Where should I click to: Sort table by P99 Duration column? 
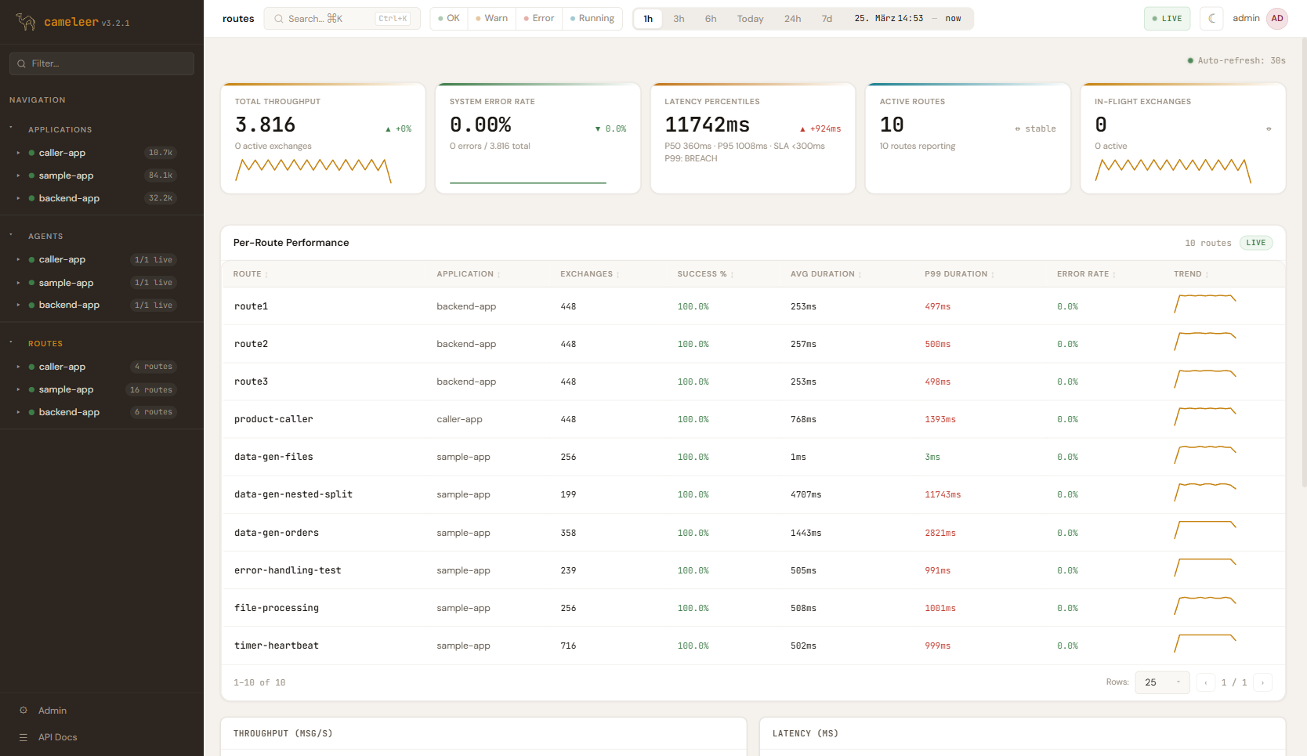[956, 274]
